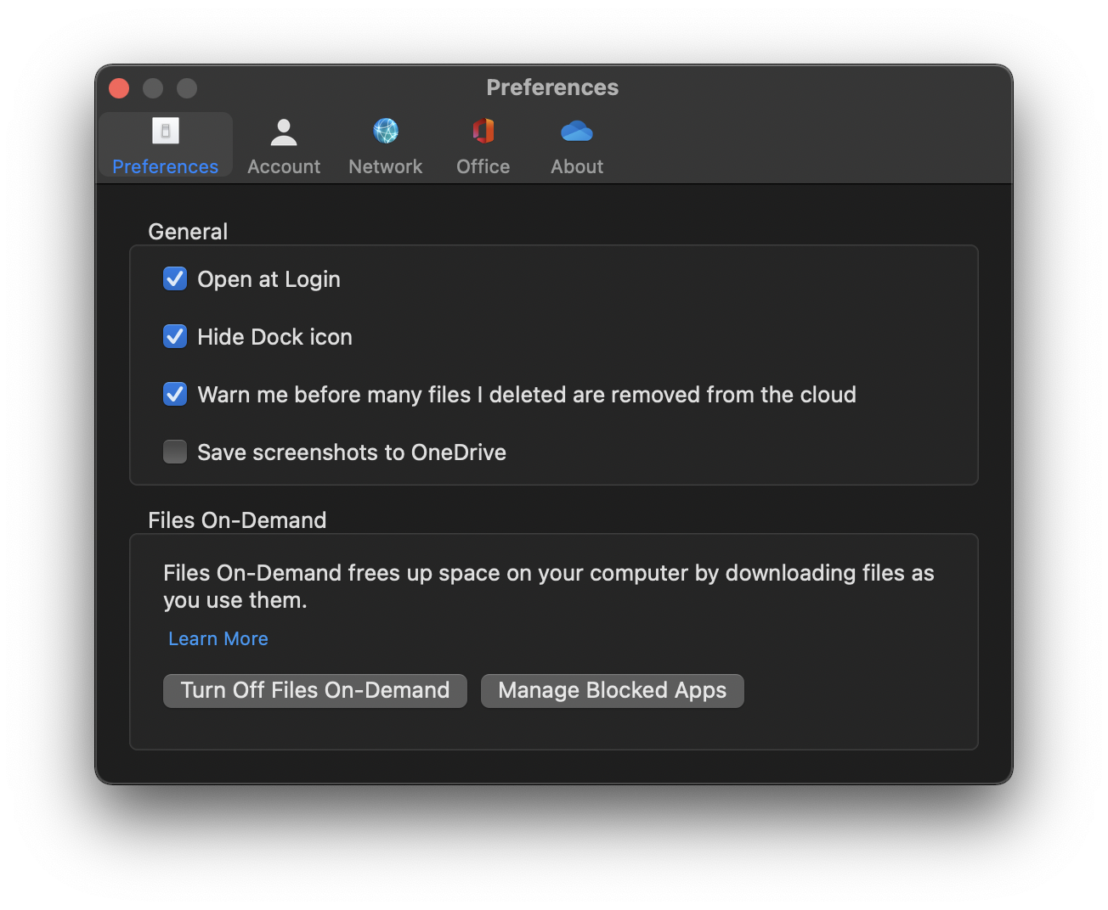
Task: Enable Save screenshots to OneDrive
Action: coord(175,452)
